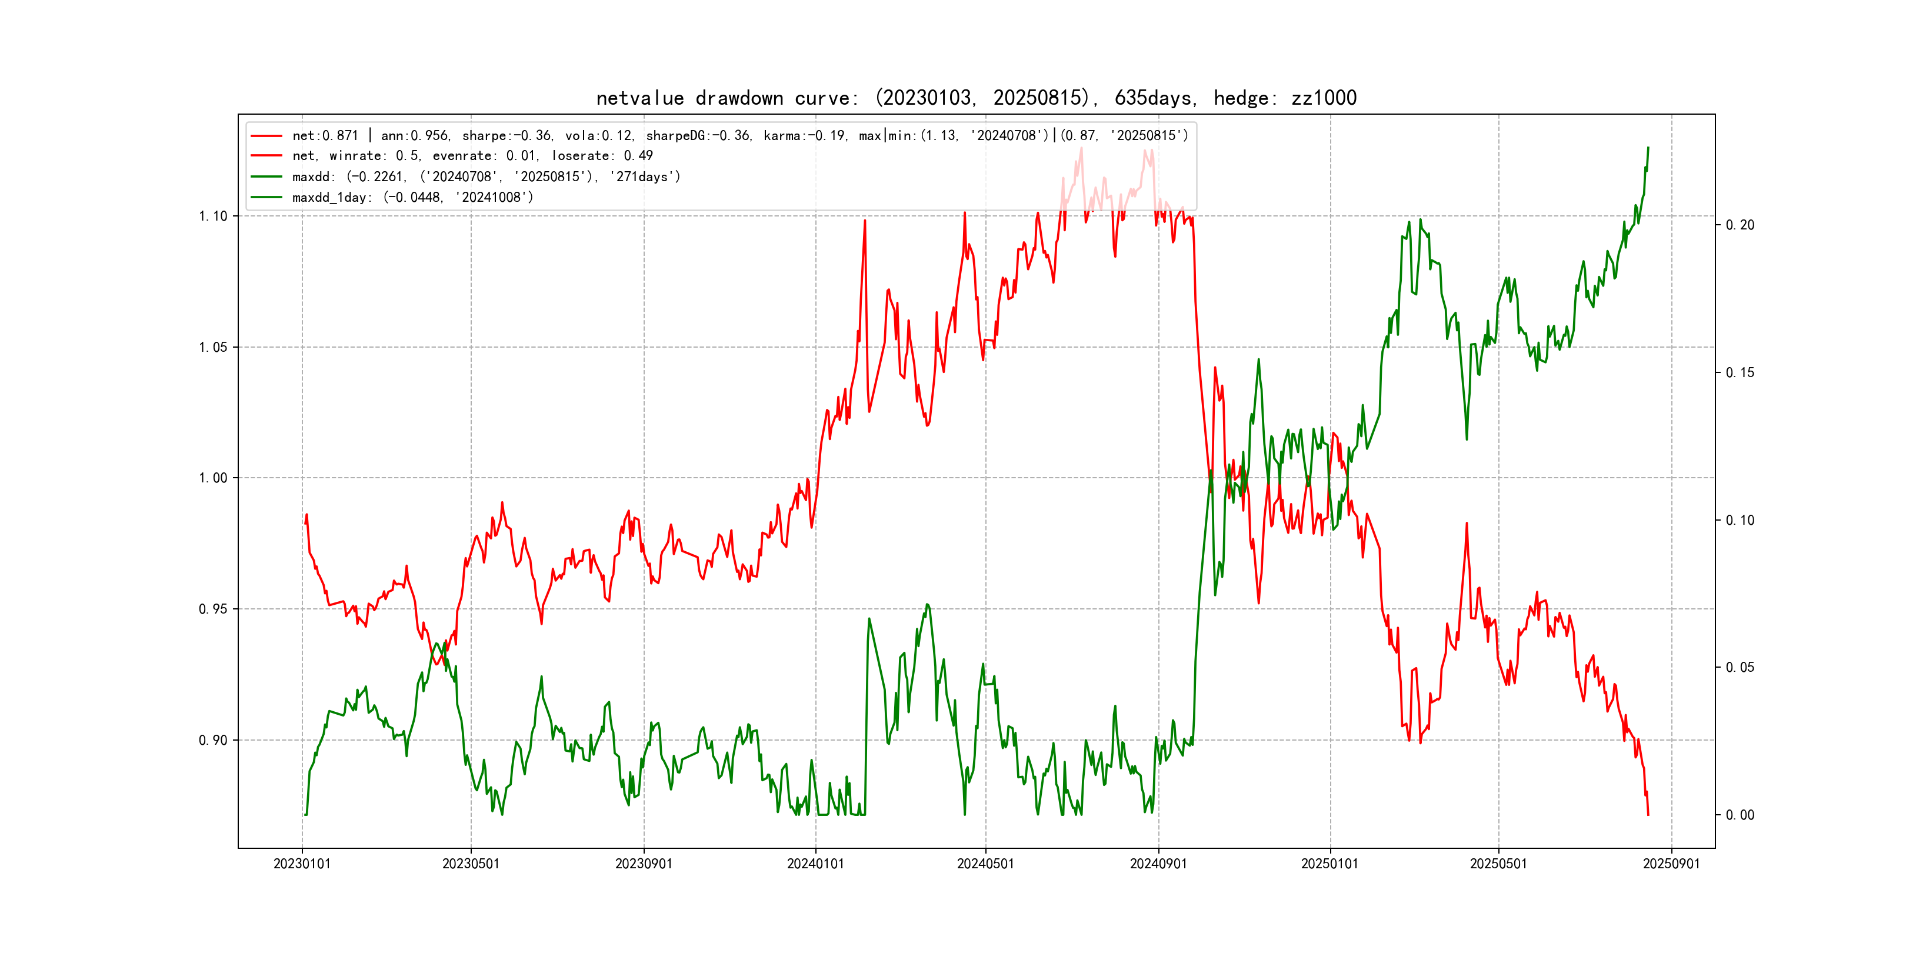This screenshot has width=1906, height=953.
Task: Click the 20250901 x-axis date label
Action: tap(1671, 864)
